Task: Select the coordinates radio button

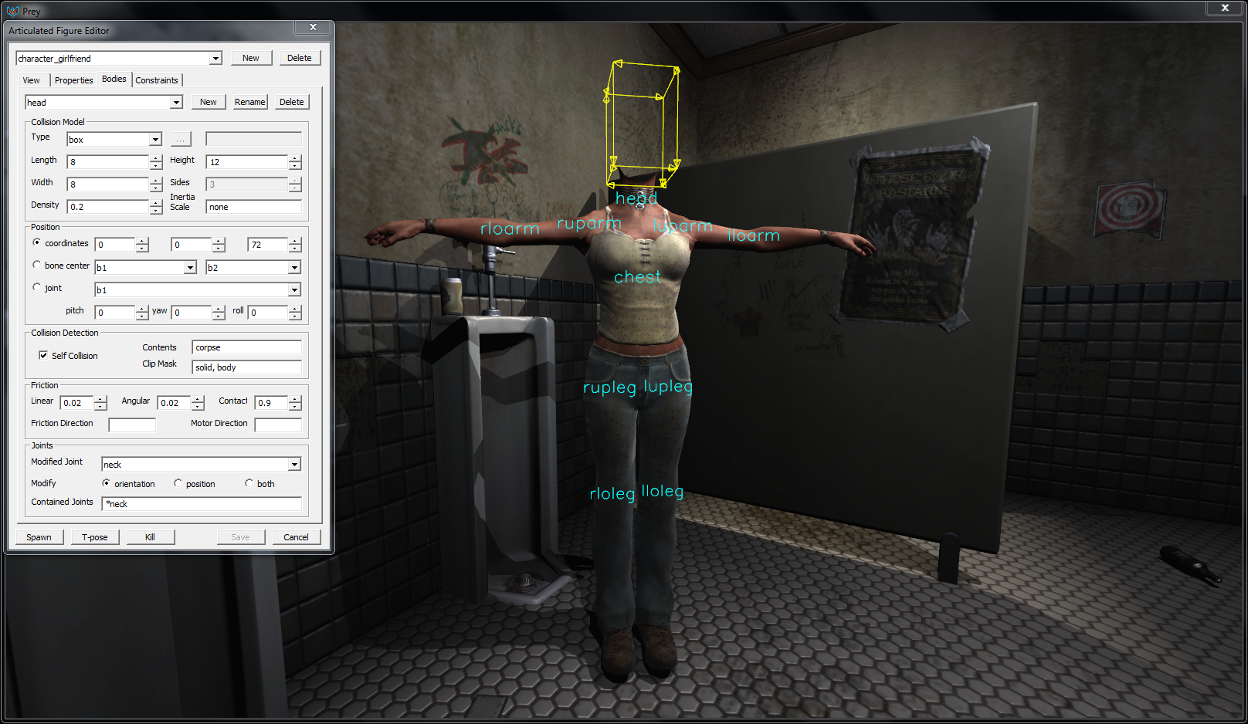Action: point(36,242)
